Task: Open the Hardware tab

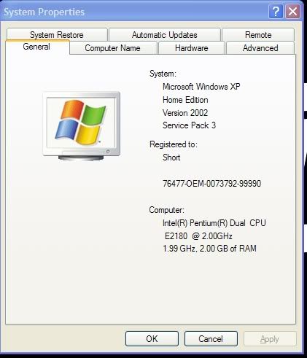Action: (x=192, y=48)
